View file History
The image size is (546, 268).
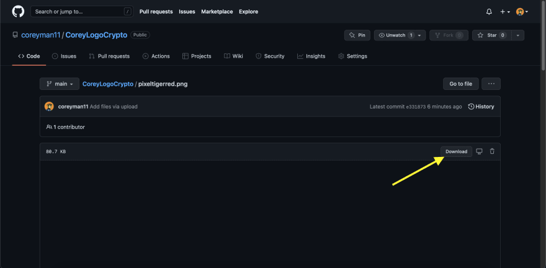point(481,107)
